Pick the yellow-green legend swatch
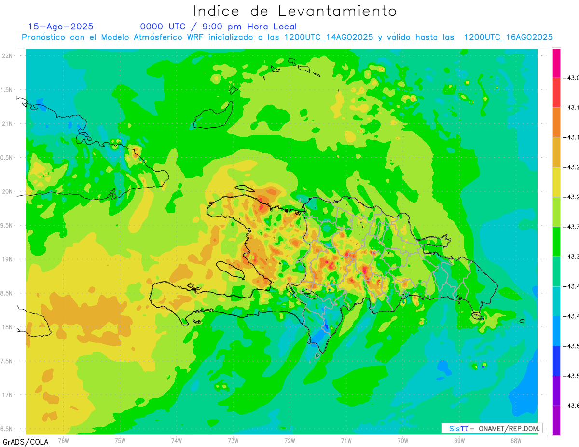Image resolution: width=579 pixels, height=447 pixels. point(556,212)
